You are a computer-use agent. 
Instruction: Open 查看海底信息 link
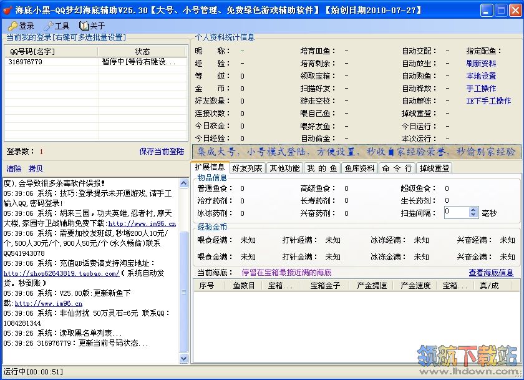tap(491, 273)
